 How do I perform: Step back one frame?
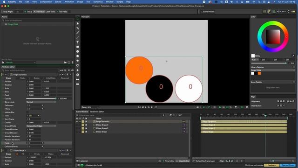tap(142, 107)
